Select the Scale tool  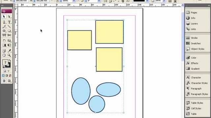[9, 41]
